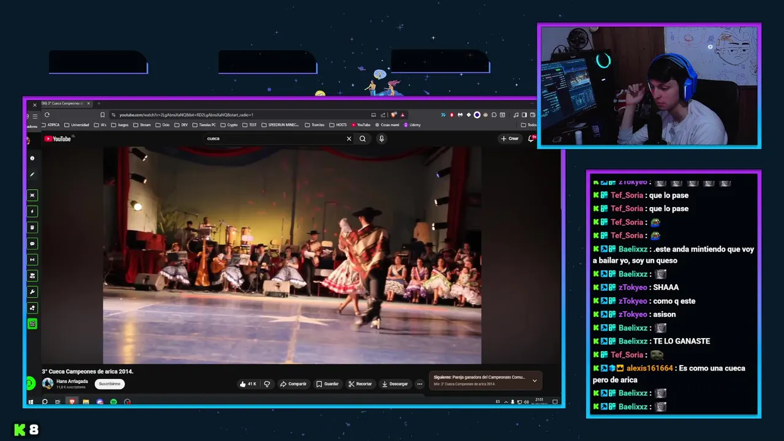Dislike the video with thumbs down
This screenshot has height=441, width=784.
pos(267,384)
